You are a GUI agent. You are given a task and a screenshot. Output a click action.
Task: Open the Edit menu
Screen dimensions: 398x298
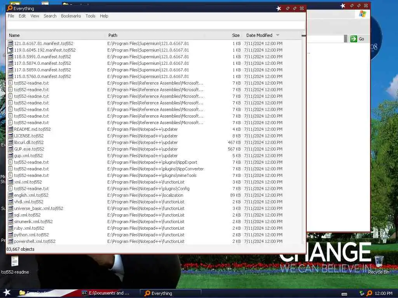pos(22,16)
